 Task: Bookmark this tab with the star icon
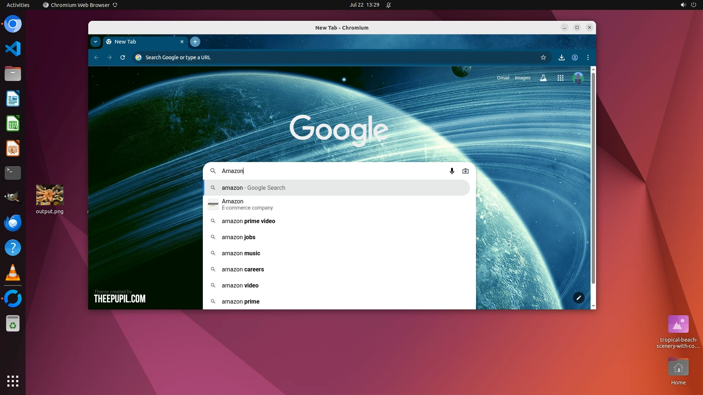[x=543, y=57]
